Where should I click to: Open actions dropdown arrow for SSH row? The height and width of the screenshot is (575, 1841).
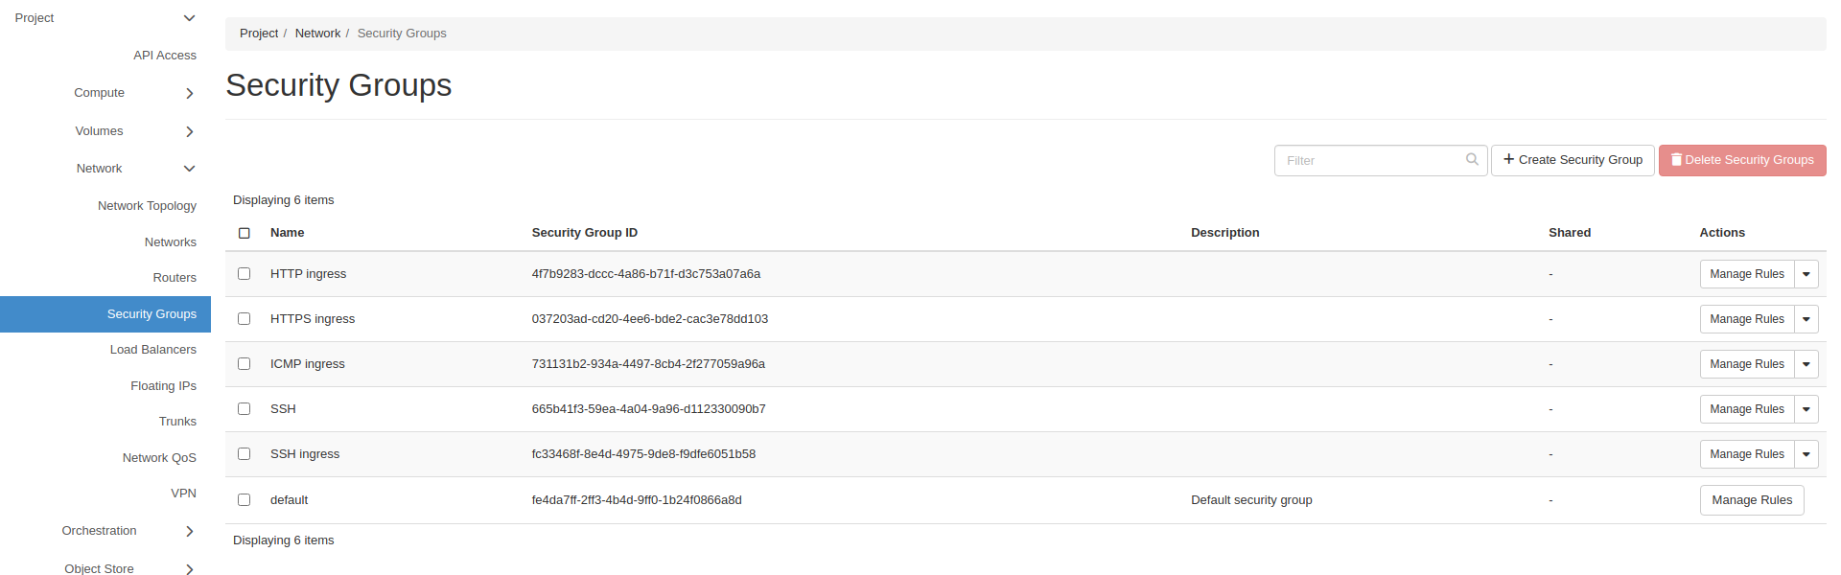pos(1806,409)
